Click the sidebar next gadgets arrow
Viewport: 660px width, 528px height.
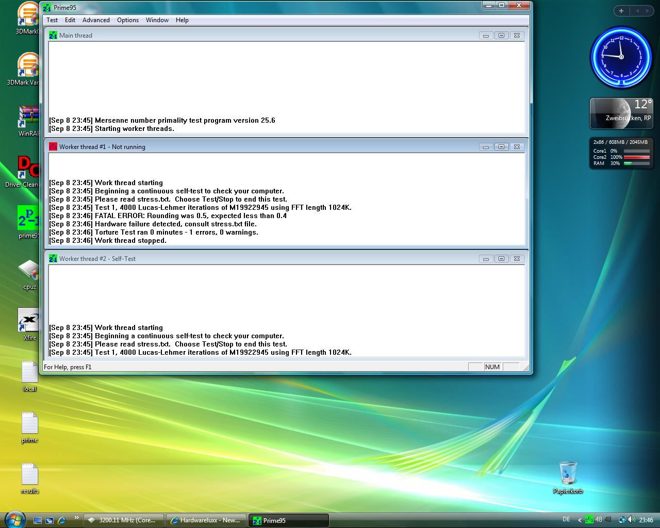pos(648,10)
